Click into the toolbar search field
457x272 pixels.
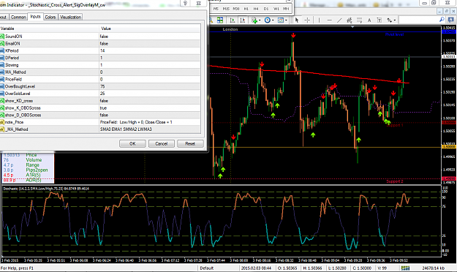click(x=418, y=20)
